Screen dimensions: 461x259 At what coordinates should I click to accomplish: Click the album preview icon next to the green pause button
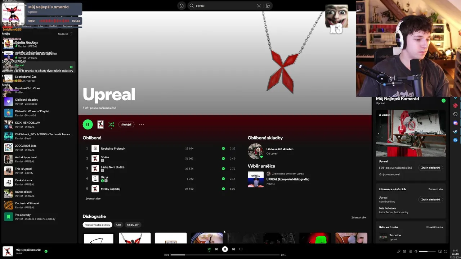pyautogui.click(x=100, y=124)
